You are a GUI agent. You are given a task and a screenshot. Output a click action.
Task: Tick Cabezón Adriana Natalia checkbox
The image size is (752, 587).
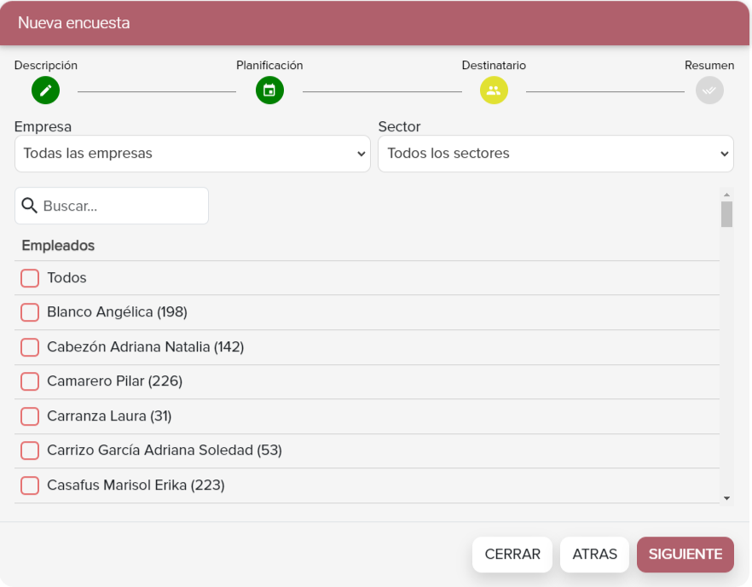(x=30, y=347)
